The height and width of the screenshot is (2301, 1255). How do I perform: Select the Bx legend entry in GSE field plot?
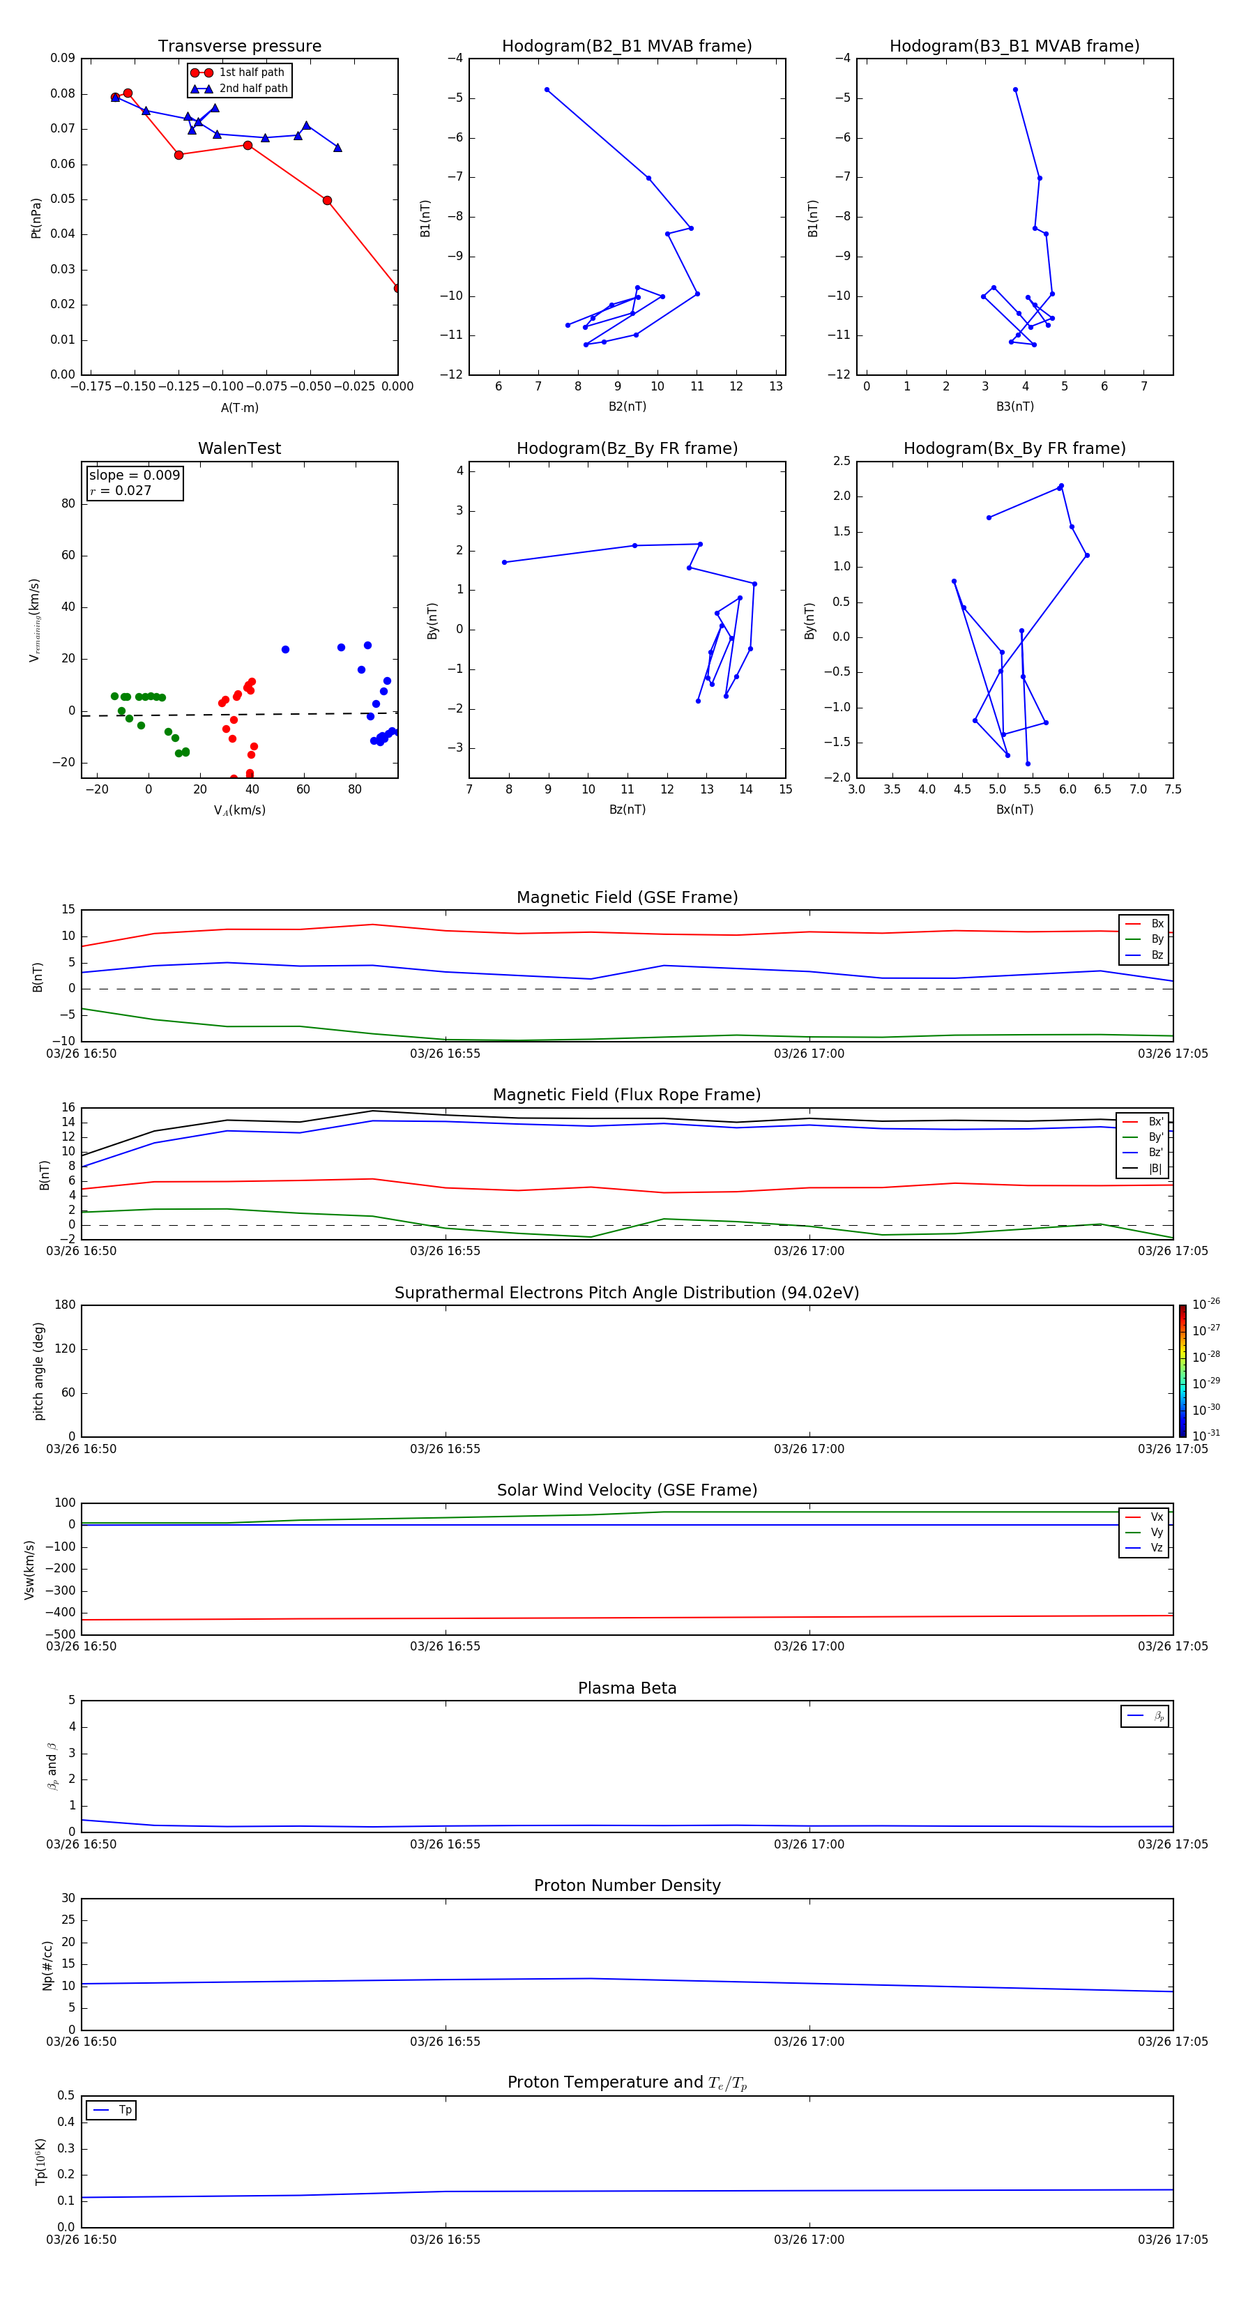pos(1144,924)
